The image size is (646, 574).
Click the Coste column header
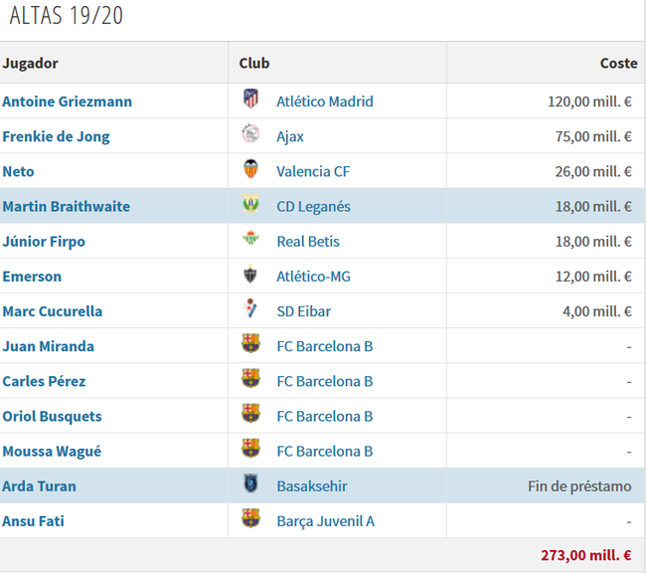tap(618, 63)
